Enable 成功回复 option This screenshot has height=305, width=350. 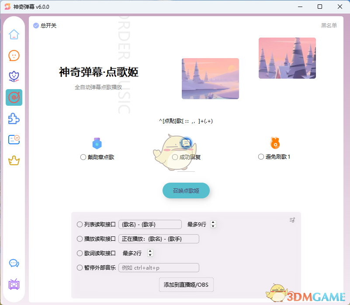[174, 156]
